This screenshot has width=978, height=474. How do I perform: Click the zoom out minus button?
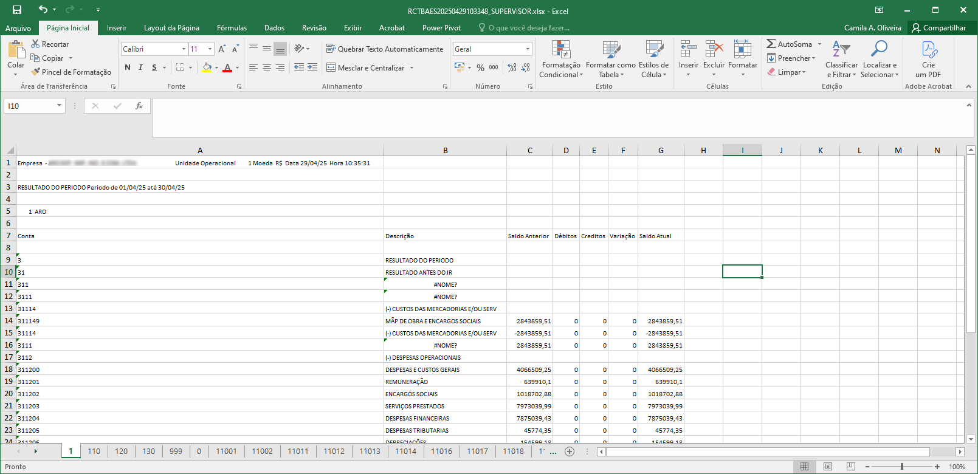click(x=867, y=467)
